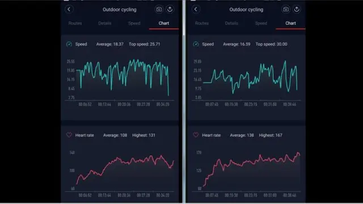Click 'Average: 108' heart rate value
The height and width of the screenshot is (204, 363).
115,135
